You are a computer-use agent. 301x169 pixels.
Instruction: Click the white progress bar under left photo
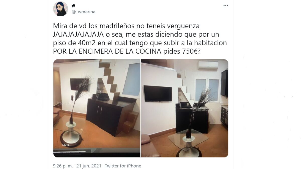(69, 151)
